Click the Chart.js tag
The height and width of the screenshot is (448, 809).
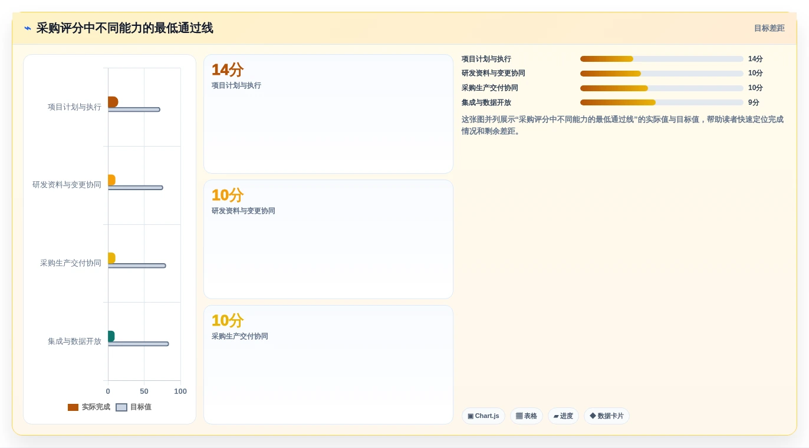pyautogui.click(x=484, y=416)
